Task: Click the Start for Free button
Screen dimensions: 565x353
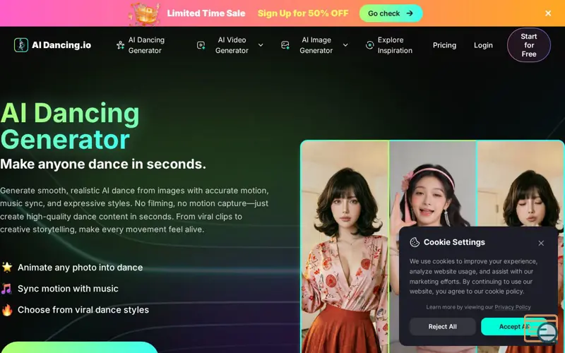Action: (x=528, y=45)
